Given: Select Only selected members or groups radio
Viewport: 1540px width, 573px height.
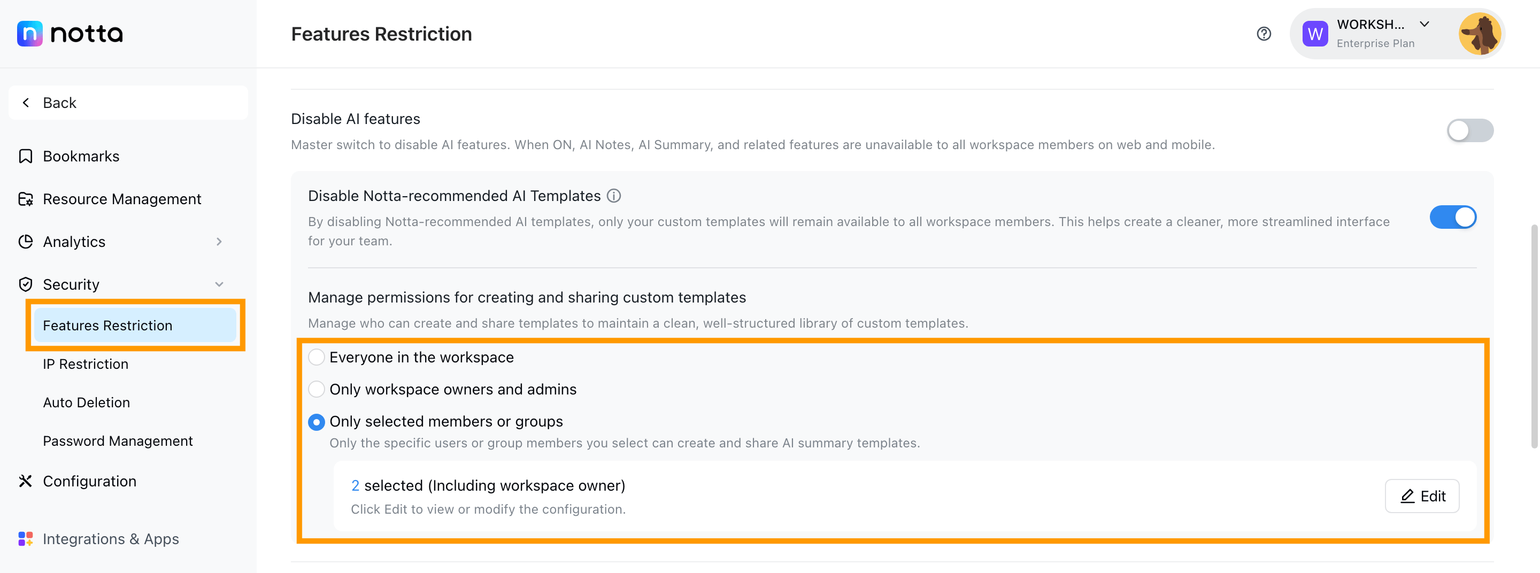Looking at the screenshot, I should pyautogui.click(x=316, y=422).
